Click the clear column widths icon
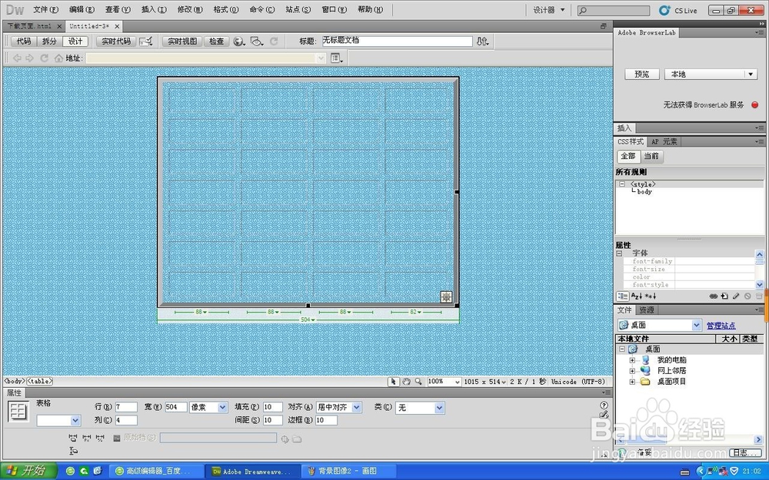 pos(73,438)
